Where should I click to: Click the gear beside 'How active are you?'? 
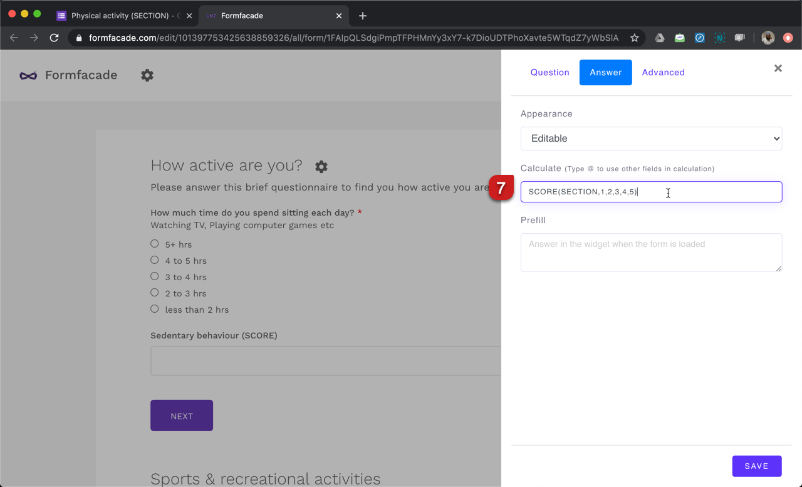click(x=321, y=167)
